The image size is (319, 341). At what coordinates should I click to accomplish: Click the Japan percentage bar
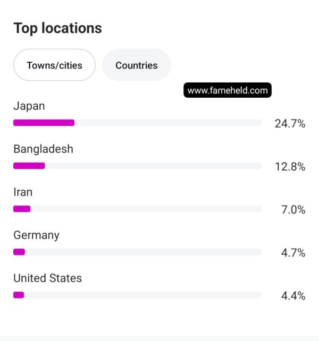tap(44, 123)
